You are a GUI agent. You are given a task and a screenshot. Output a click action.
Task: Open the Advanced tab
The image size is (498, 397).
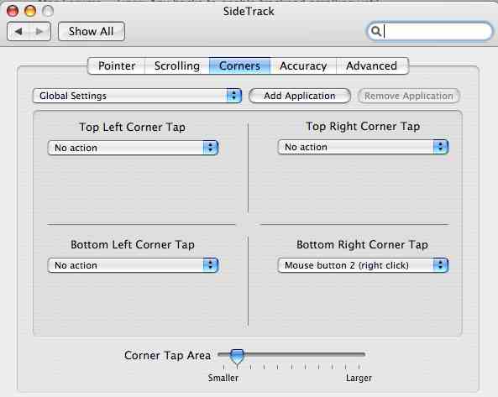(372, 66)
